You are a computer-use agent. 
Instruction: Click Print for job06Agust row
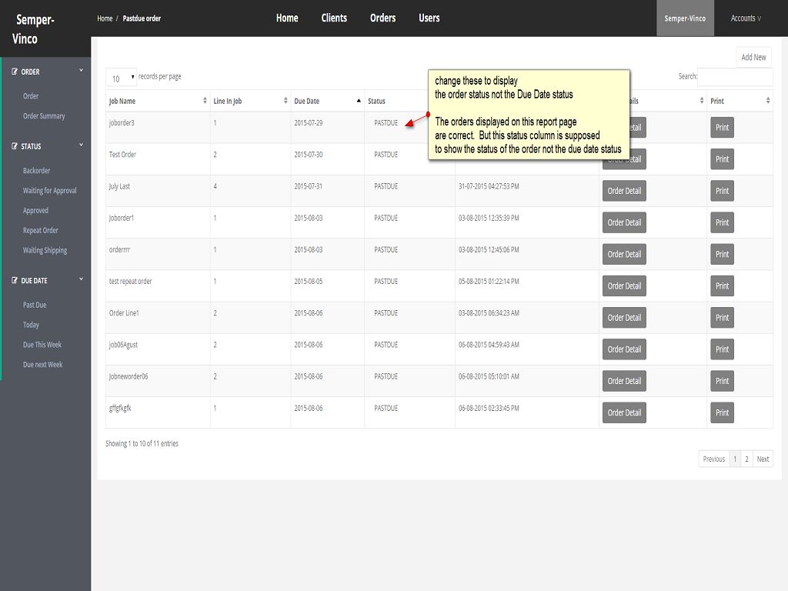point(722,349)
